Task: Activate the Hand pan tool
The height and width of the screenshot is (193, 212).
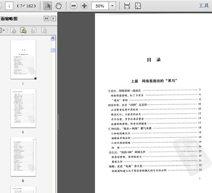Action: [59, 6]
